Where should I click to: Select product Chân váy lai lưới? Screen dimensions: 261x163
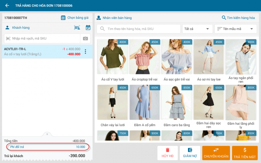point(113,106)
